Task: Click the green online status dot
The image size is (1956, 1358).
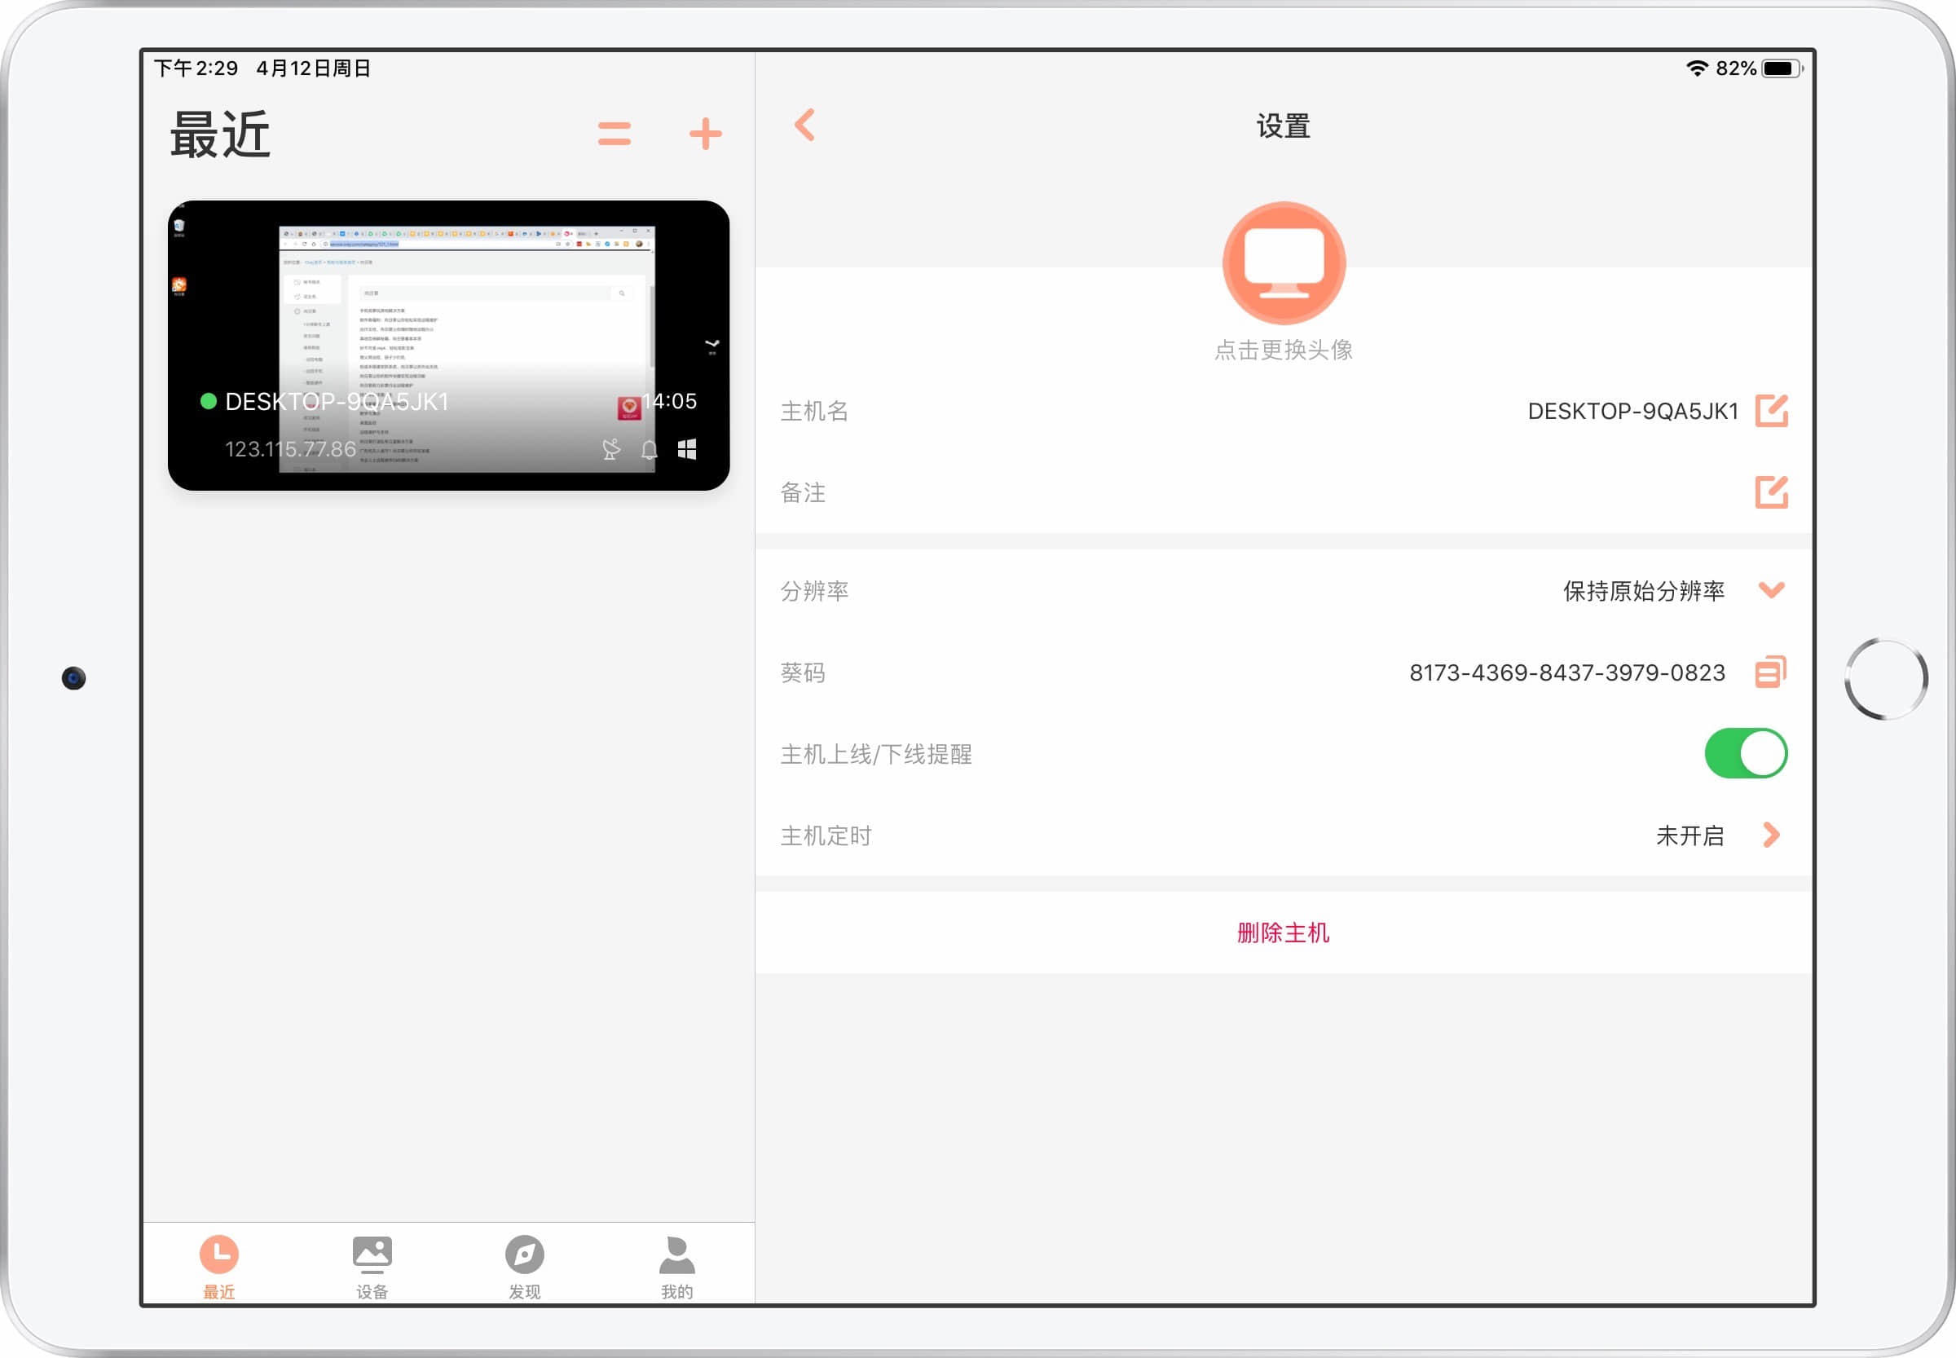Action: pos(208,401)
